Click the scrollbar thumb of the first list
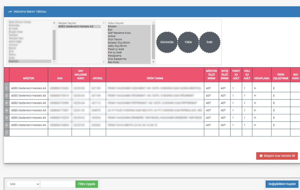Image resolution: width=300 pixels, height=190 pixels. click(54, 45)
